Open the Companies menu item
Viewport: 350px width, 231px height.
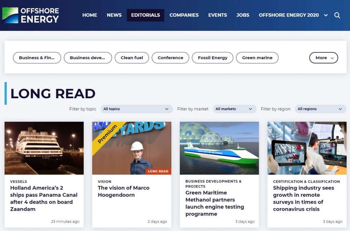[x=184, y=15]
